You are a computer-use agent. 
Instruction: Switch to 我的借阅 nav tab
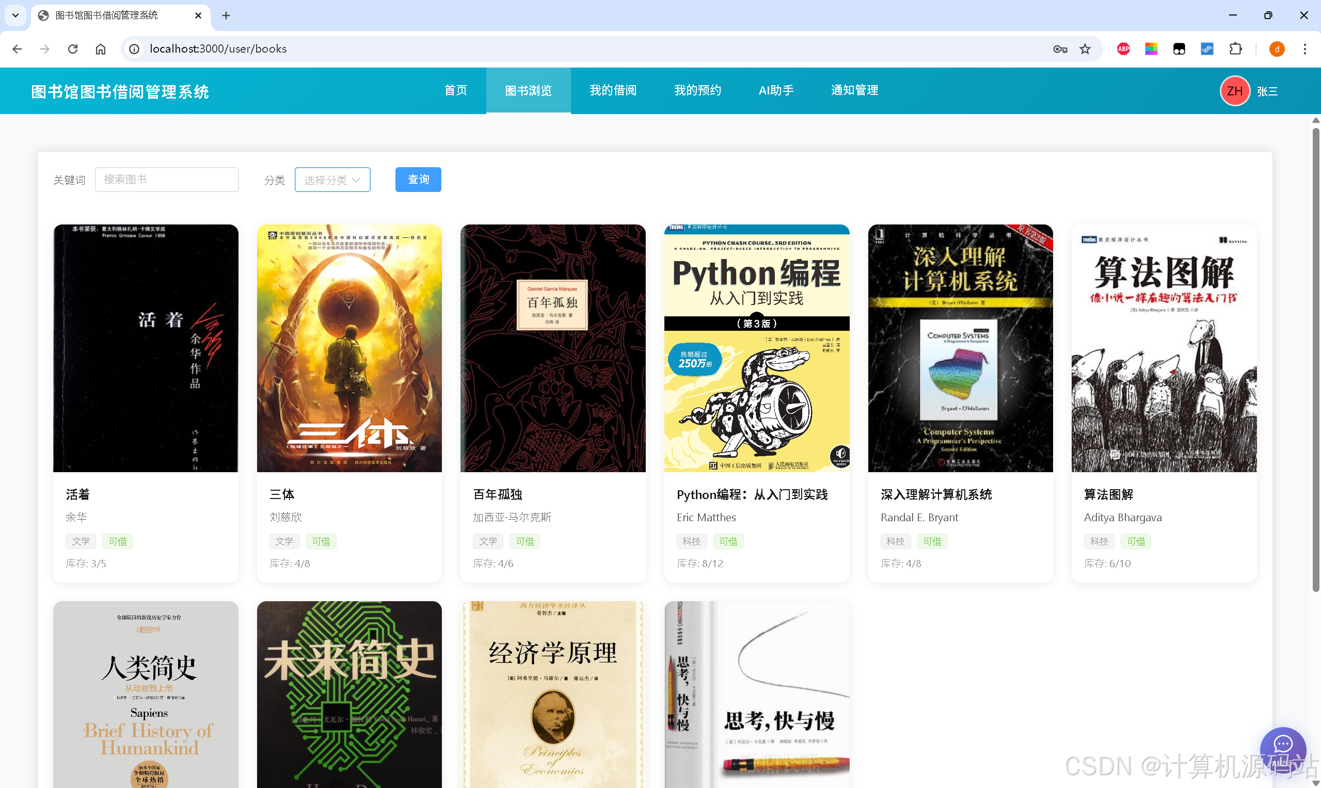click(612, 90)
